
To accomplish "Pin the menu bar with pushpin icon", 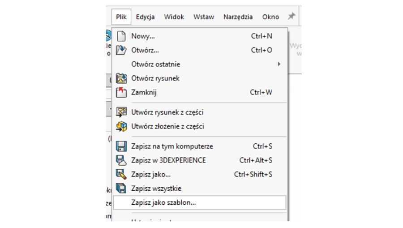I will click(x=291, y=17).
